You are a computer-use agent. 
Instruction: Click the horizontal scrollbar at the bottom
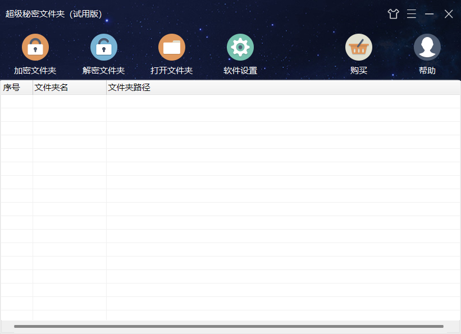pyautogui.click(x=229, y=326)
